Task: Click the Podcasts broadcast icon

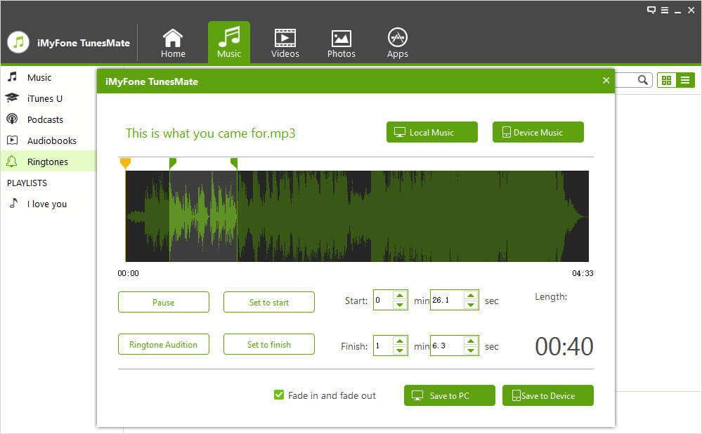Action: 12,119
